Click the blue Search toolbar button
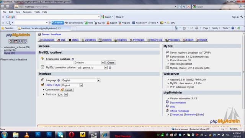Image resolution: width=245 pixels, height=138 pixels. 58,23
